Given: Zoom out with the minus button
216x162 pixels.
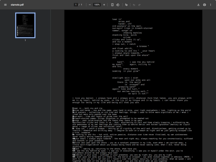Looking at the screenshot, I should [x=90, y=5].
